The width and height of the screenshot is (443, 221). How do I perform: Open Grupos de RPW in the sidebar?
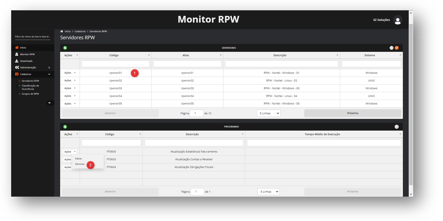tap(30, 94)
